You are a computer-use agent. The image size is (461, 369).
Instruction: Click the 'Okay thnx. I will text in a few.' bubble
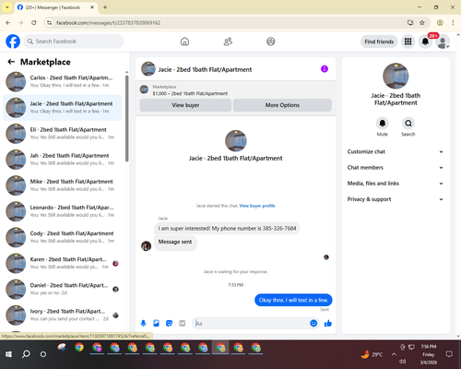point(293,300)
